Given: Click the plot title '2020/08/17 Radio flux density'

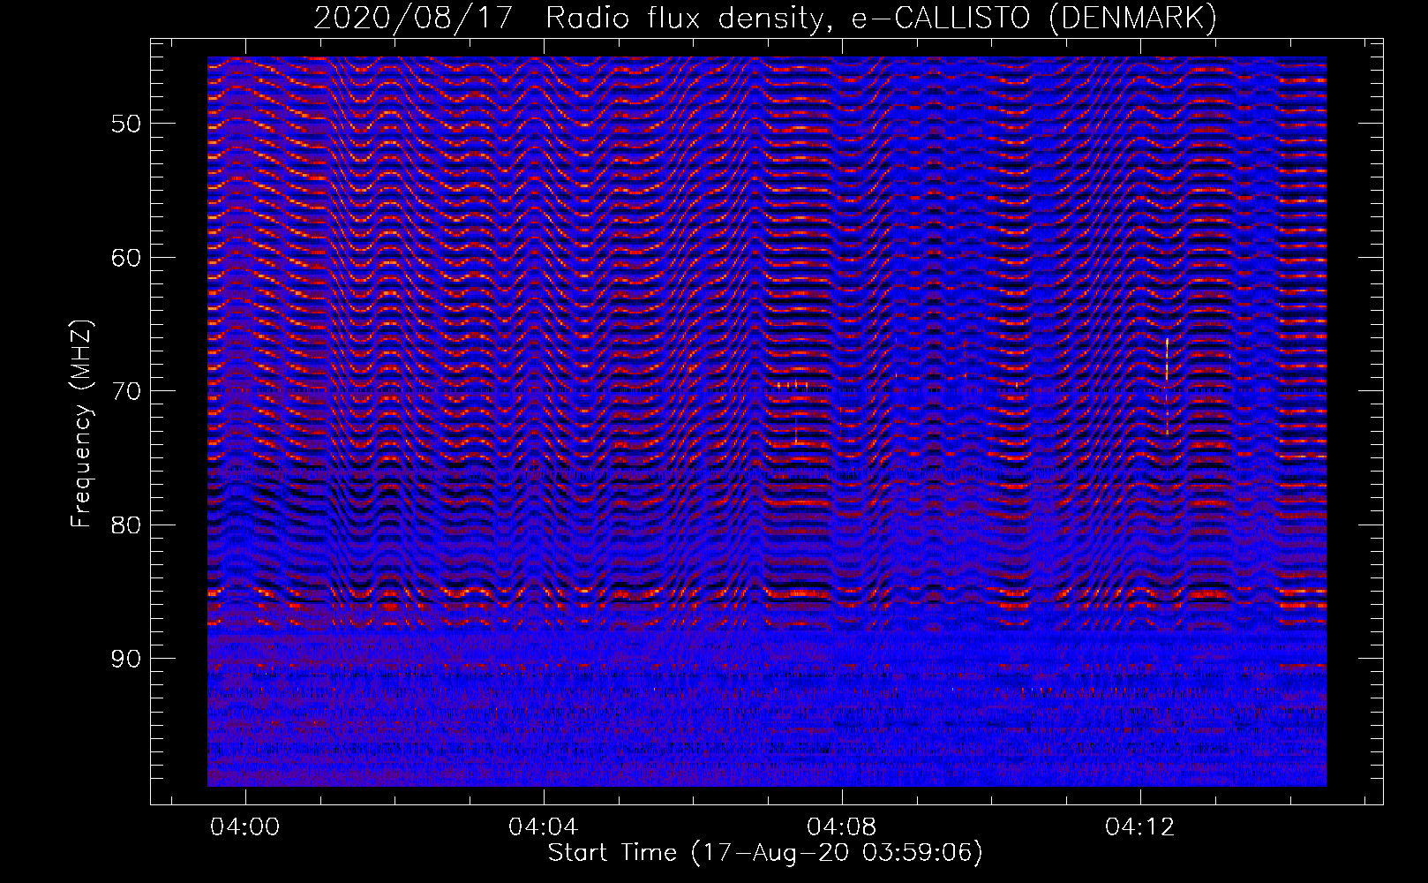Looking at the screenshot, I should pos(765,19).
